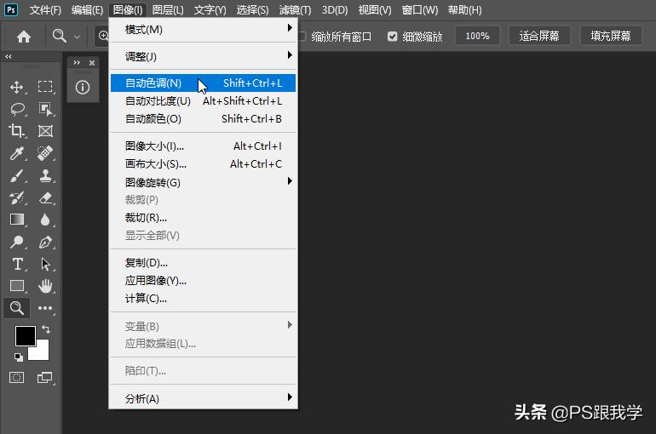The image size is (656, 434).
Task: Open the 选择(S) menu
Action: coord(252,9)
